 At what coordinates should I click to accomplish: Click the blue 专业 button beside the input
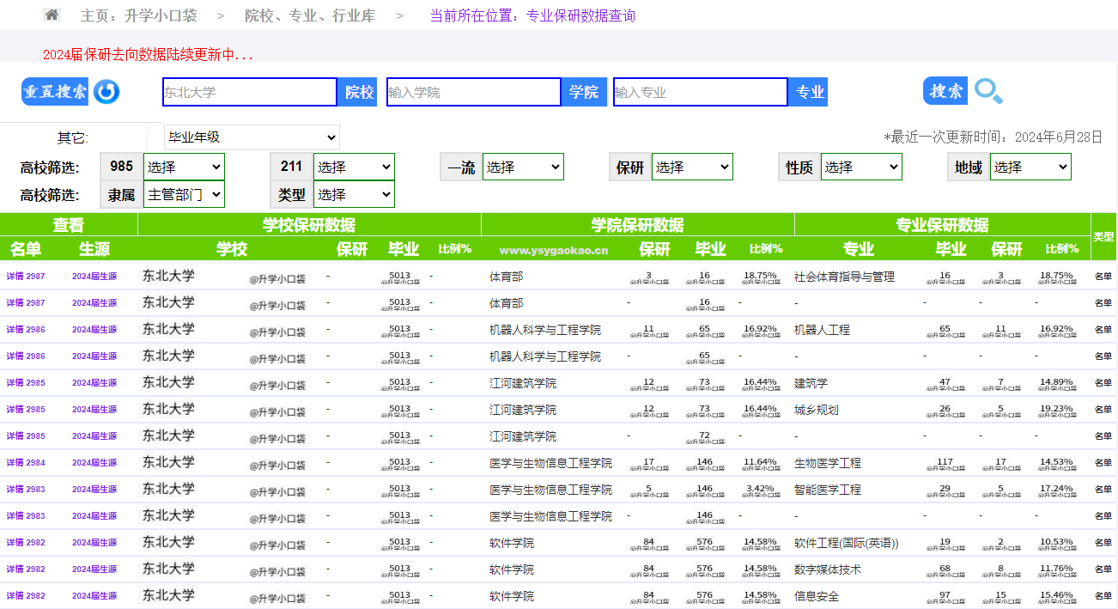[x=809, y=92]
